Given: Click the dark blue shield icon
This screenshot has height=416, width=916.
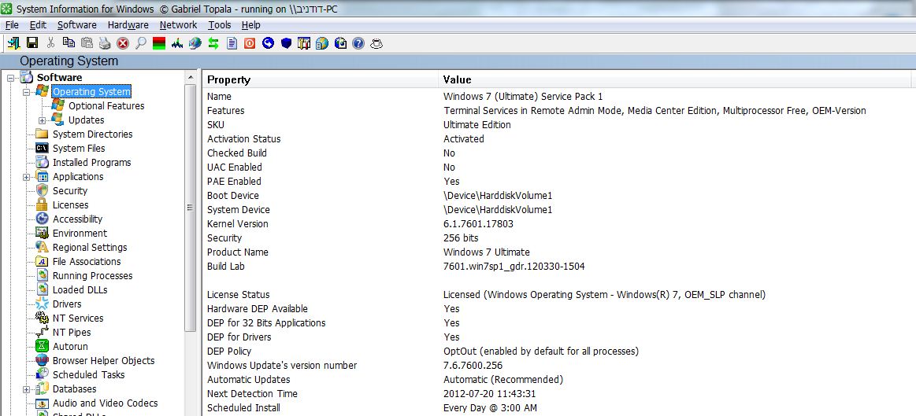Looking at the screenshot, I should pos(286,43).
